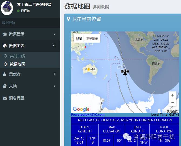Screen dimensions: 181x146
Task: Click the book icon beside 文档
Action: pos(5,86)
